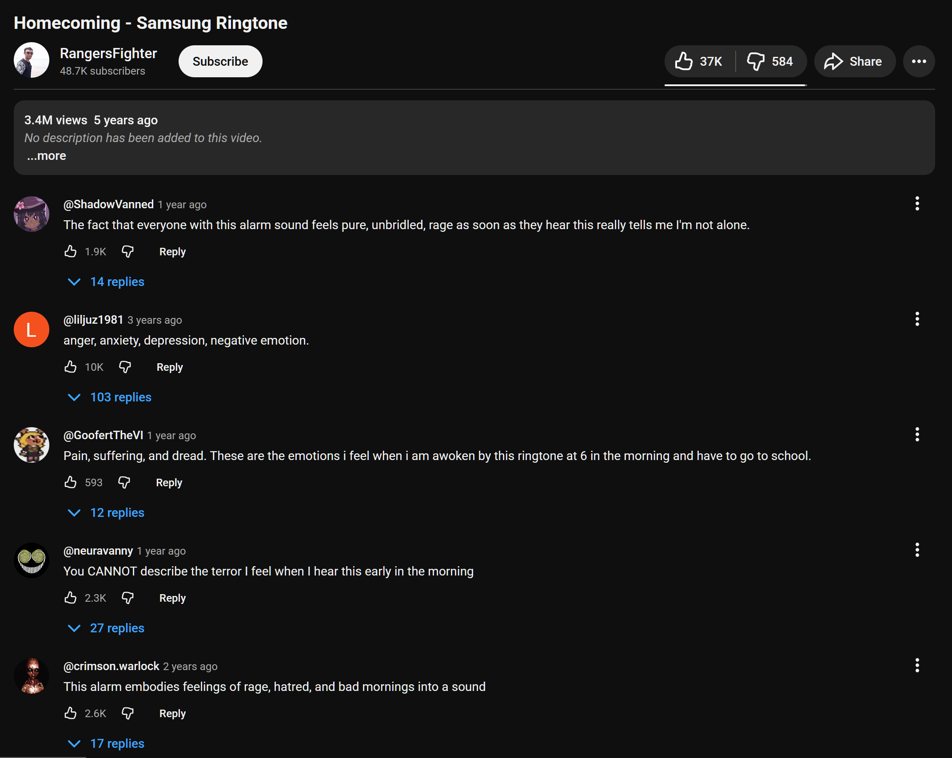Expand the video description with ...more
Viewport: 952px width, 758px height.
46,155
